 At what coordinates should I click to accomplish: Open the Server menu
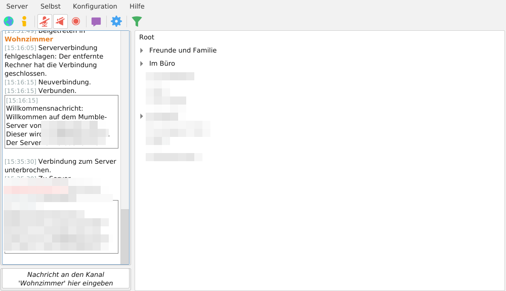pyautogui.click(x=17, y=6)
